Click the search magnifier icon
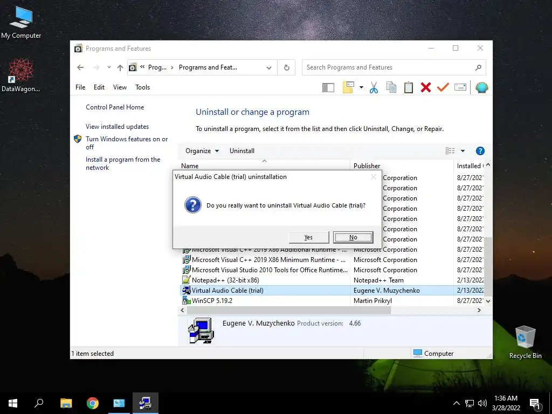Screen dimensions: 552x414 coord(478,67)
